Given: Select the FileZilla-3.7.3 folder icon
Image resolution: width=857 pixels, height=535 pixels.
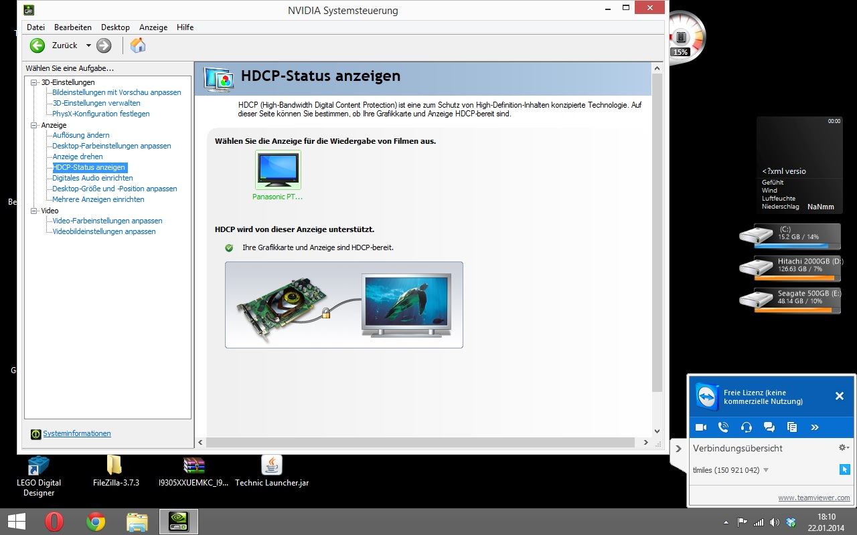Looking at the screenshot, I should pyautogui.click(x=114, y=465).
